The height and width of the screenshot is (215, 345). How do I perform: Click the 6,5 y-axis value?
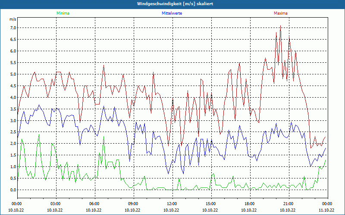(13, 39)
